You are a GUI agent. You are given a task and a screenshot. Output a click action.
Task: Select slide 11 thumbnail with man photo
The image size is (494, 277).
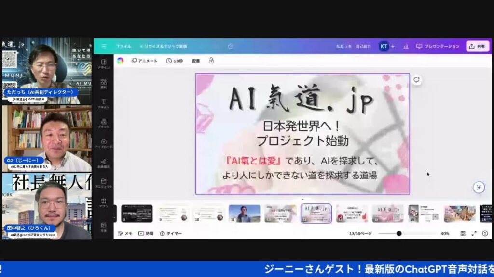[x=244, y=214]
